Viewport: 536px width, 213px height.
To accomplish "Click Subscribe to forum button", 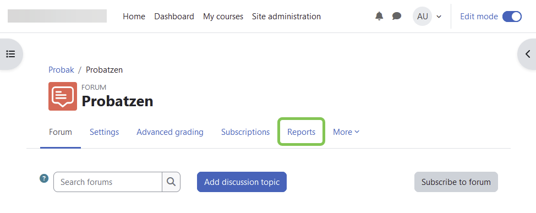I will (x=456, y=182).
